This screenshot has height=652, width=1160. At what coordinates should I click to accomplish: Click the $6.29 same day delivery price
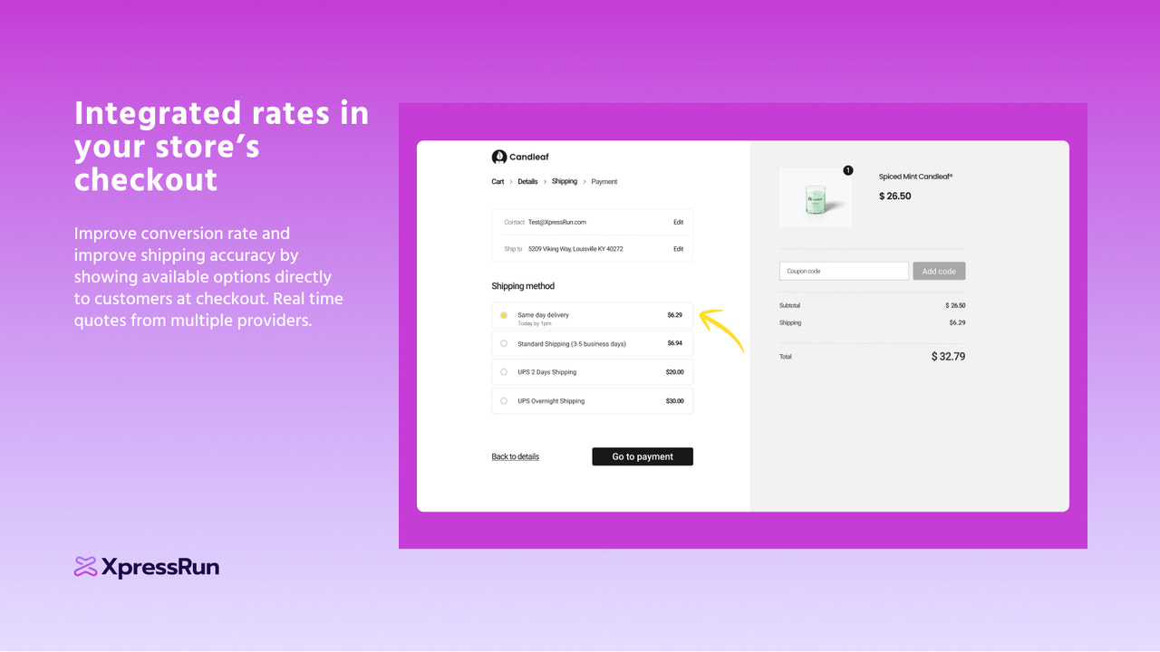click(674, 315)
